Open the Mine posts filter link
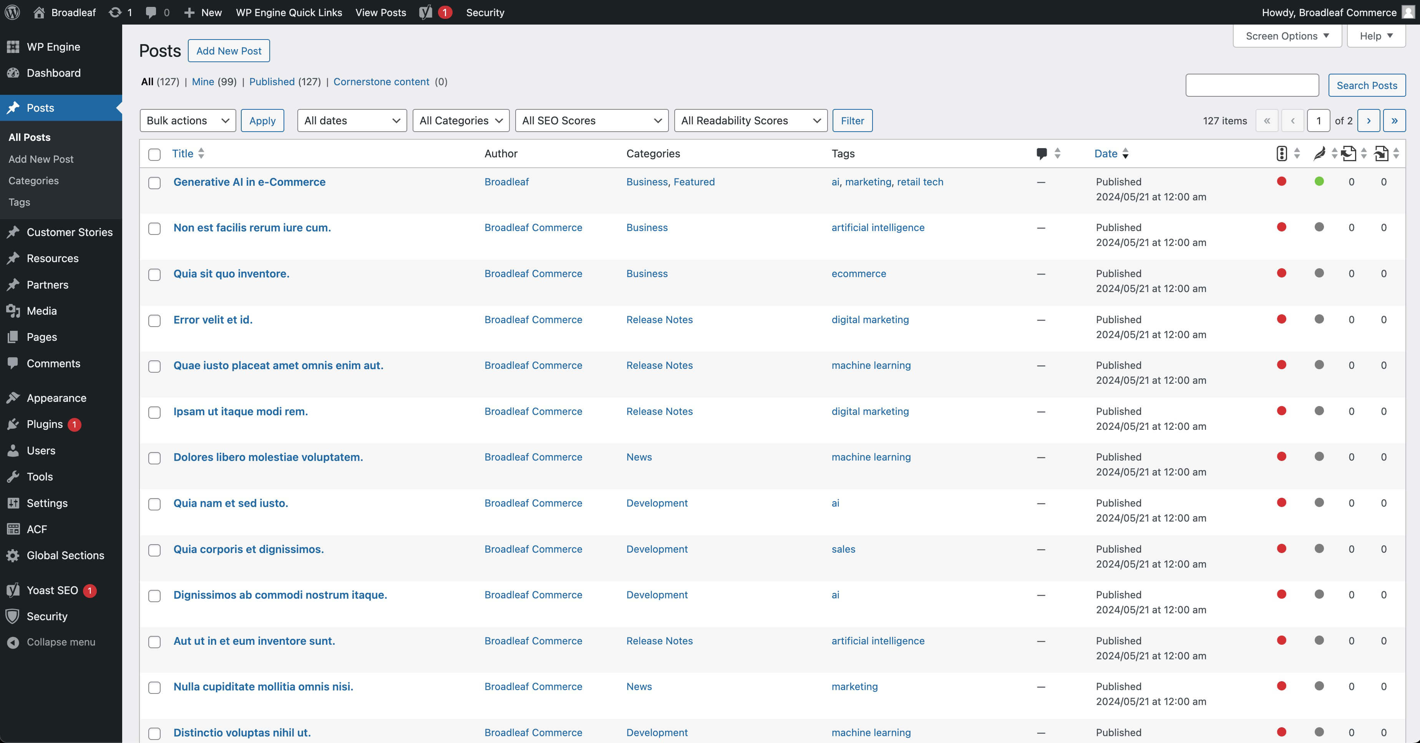1420x743 pixels. [x=203, y=81]
